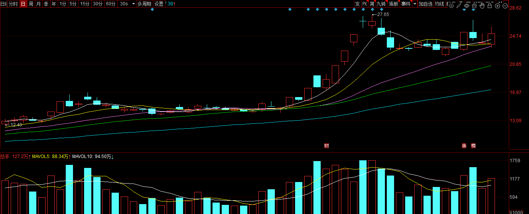
Task: Click the 594 volume axis label
Action: (x=514, y=197)
